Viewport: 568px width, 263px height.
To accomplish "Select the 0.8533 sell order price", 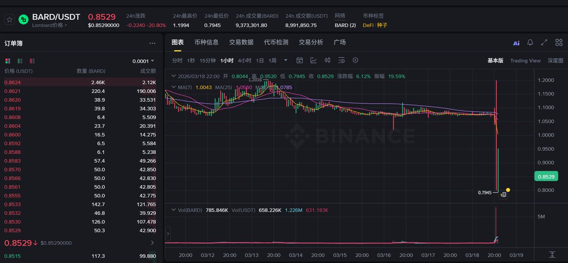I will pyautogui.click(x=12, y=204).
